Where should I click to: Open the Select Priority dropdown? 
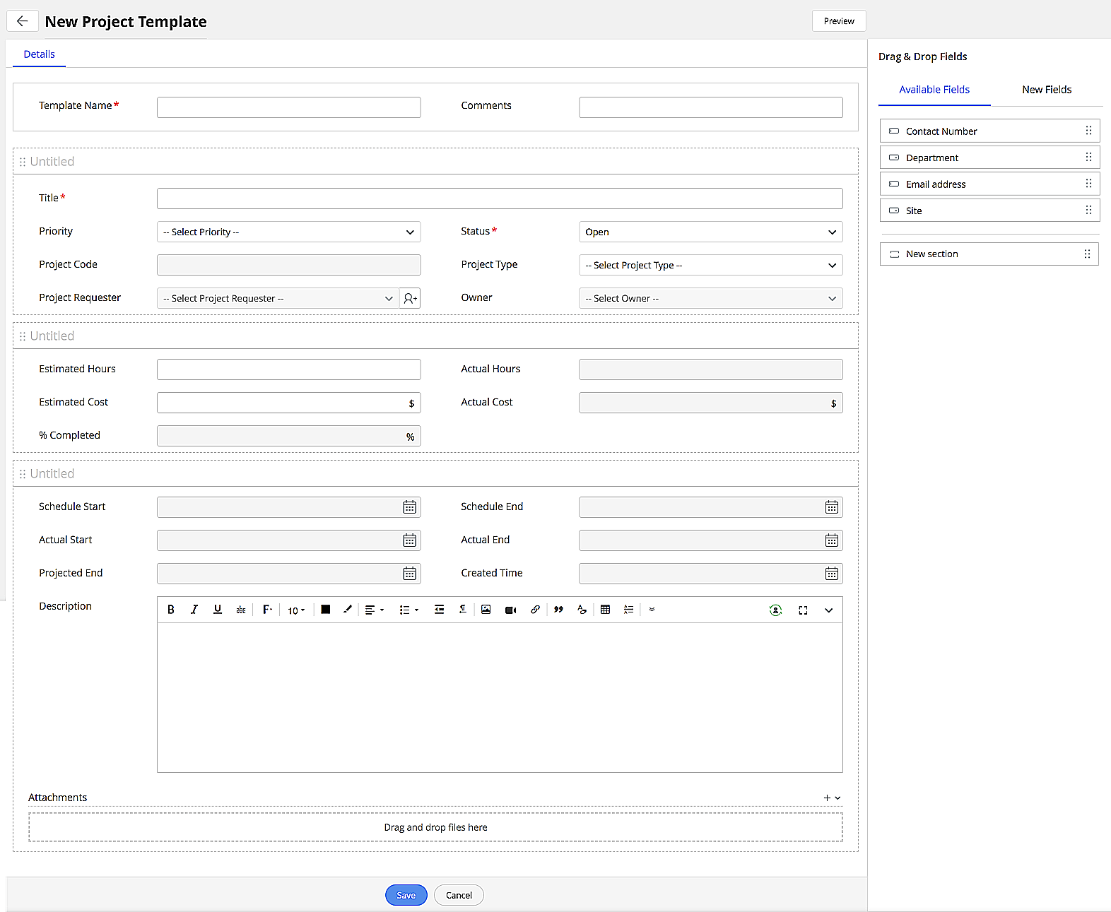coord(288,232)
